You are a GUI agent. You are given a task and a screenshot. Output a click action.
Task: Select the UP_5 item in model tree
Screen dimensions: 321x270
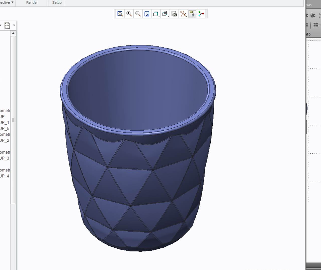pos(5,128)
